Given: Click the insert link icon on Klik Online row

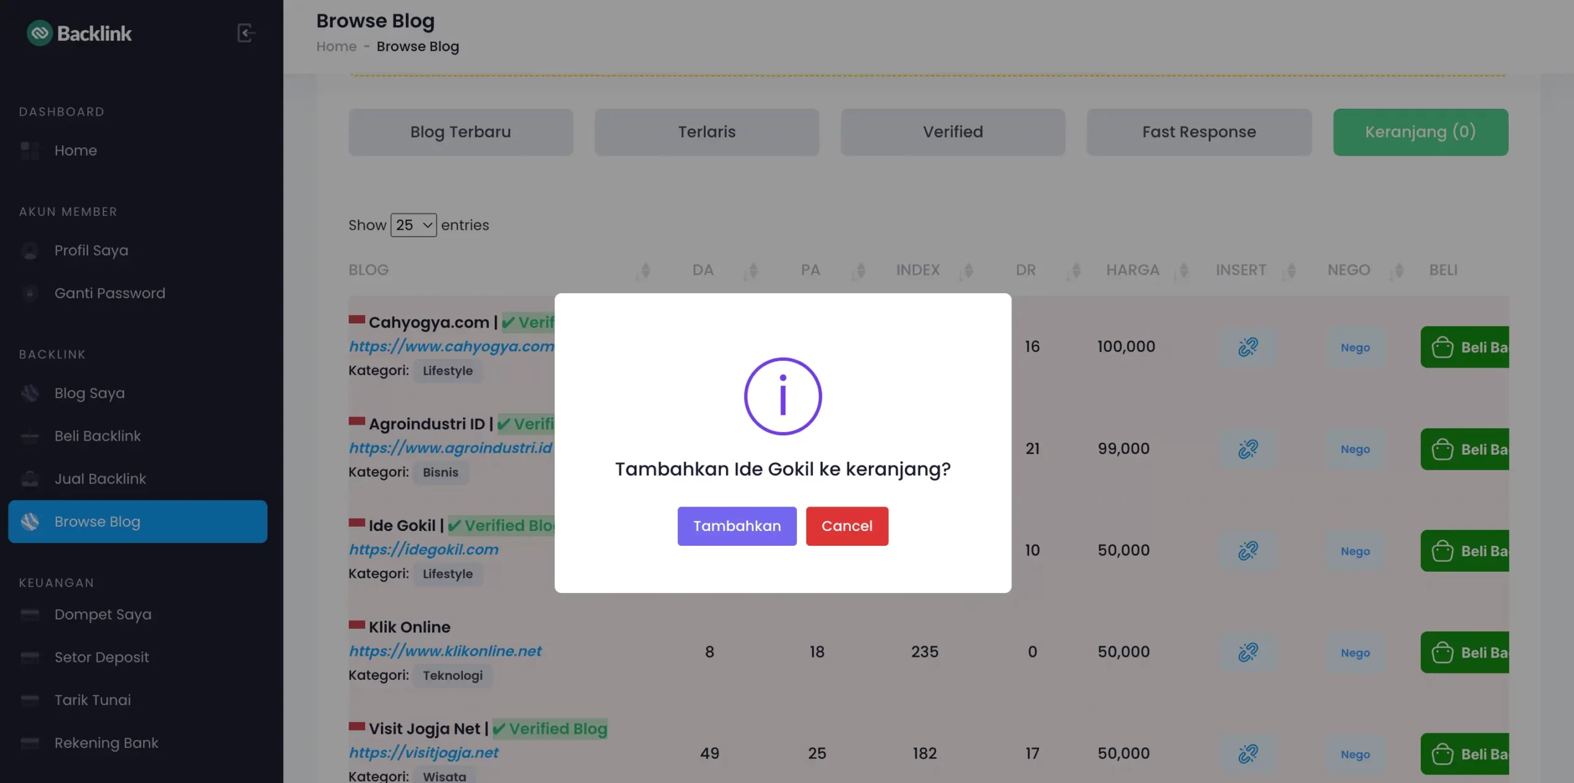Looking at the screenshot, I should coord(1248,652).
